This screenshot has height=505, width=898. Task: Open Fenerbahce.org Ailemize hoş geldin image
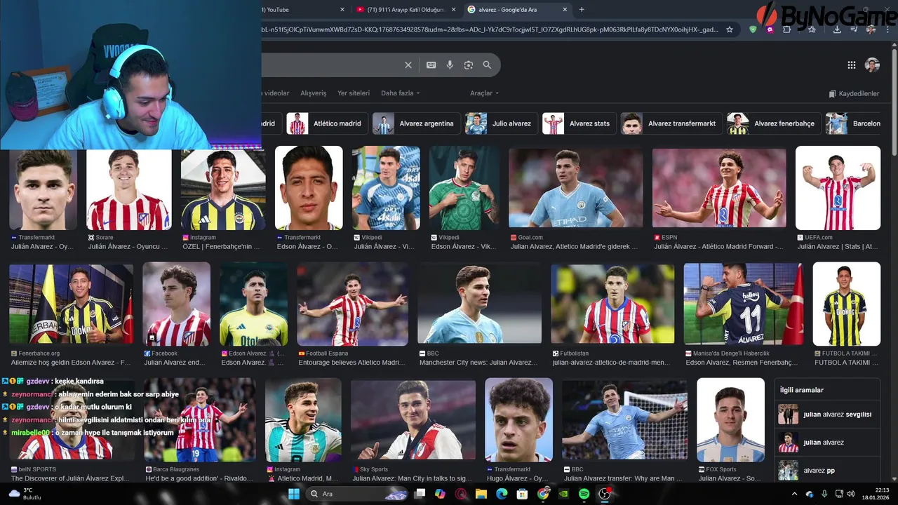[71, 304]
